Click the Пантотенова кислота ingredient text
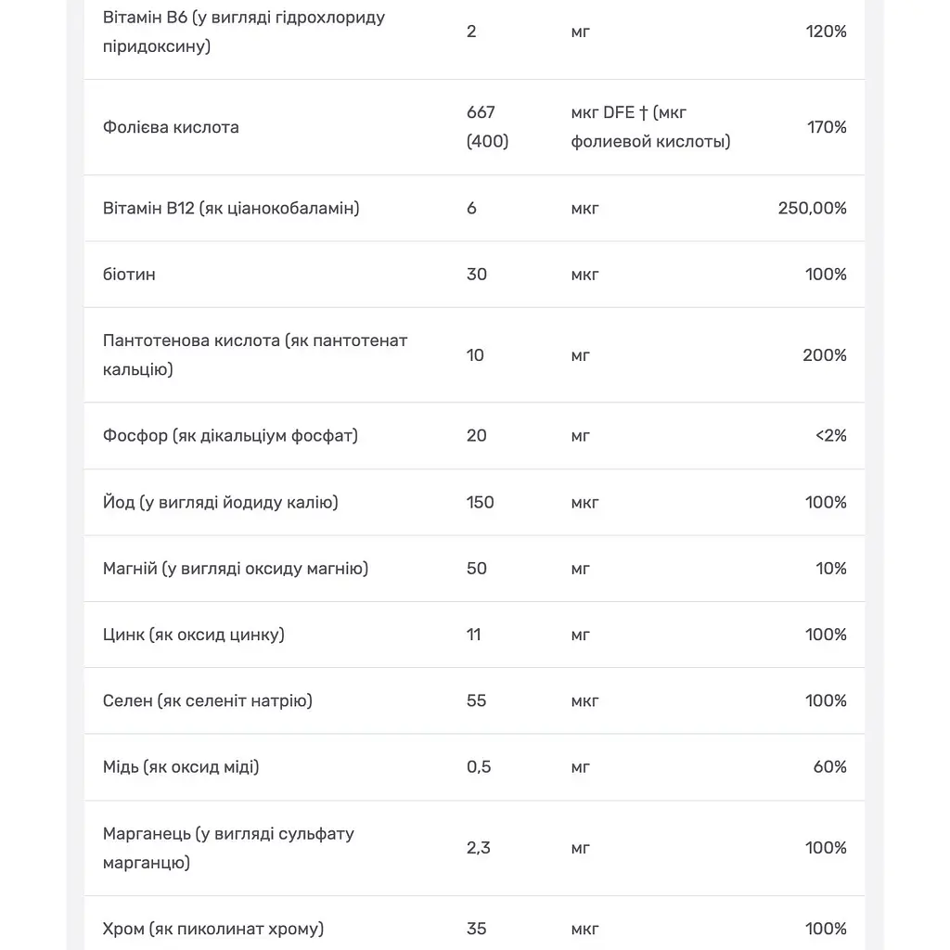This screenshot has width=950, height=950. click(x=255, y=355)
